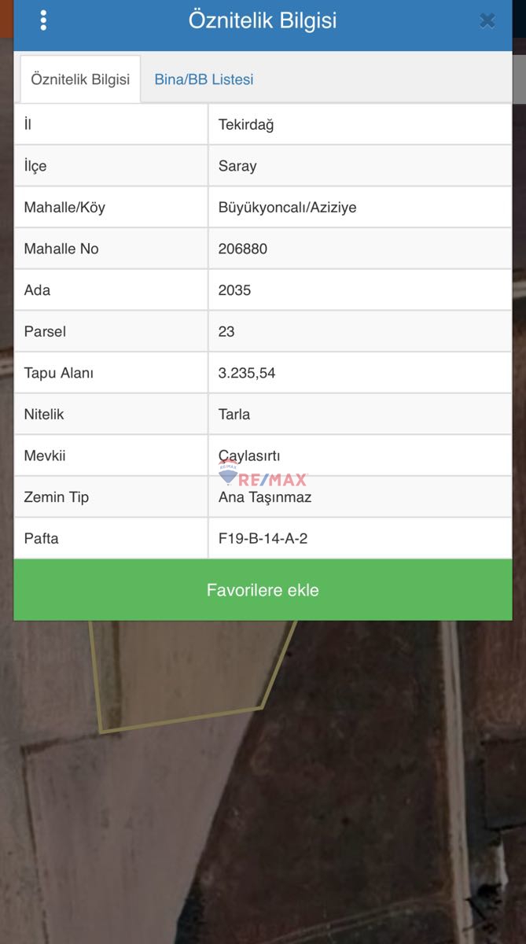Select the Öznitelik Bilgisi tab
The height and width of the screenshot is (944, 526).
(80, 79)
